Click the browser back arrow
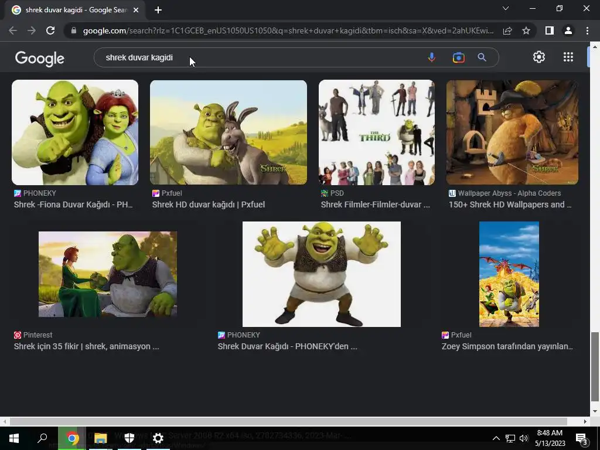The height and width of the screenshot is (450, 600). pyautogui.click(x=13, y=30)
